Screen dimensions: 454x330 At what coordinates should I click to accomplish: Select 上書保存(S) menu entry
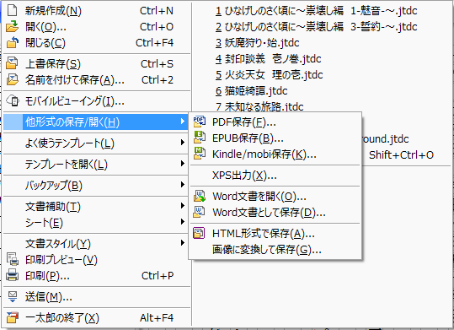[x=97, y=63]
